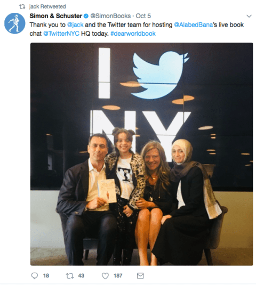Open the @SimonBooks handle
256x285 pixels.
[110, 16]
